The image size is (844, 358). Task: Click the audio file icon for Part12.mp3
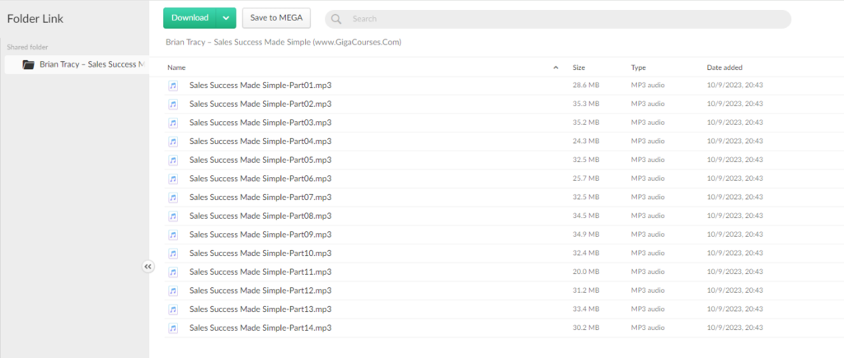(173, 291)
